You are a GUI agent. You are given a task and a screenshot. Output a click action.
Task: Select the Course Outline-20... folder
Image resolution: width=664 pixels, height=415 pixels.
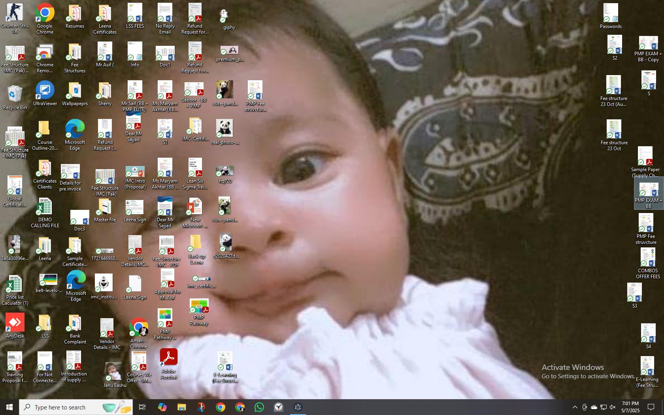pos(45,136)
